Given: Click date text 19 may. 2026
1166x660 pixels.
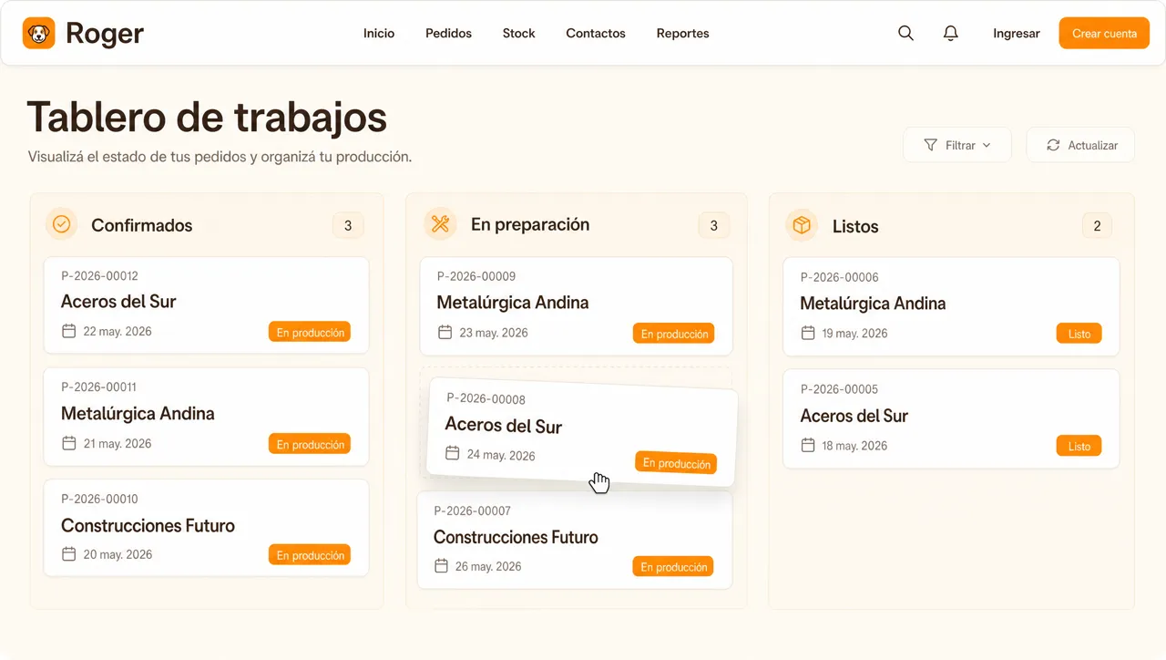Looking at the screenshot, I should 854,333.
